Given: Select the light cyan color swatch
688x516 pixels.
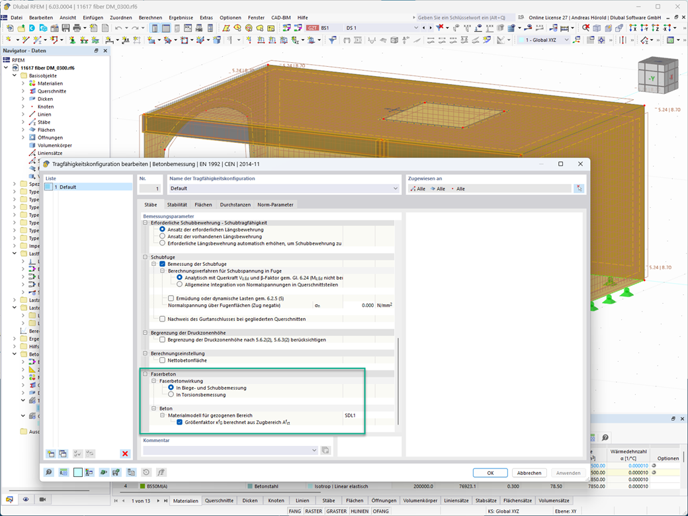Looking at the screenshot, I should click(77, 472).
